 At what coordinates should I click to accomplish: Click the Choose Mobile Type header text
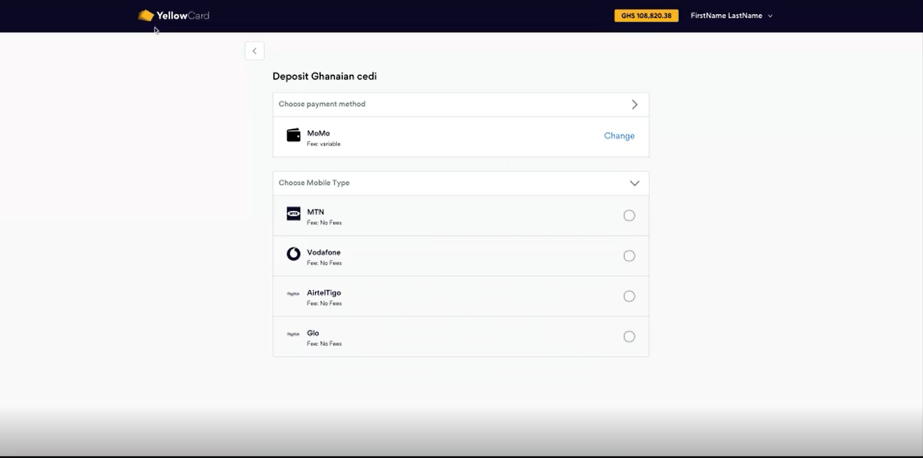click(x=314, y=183)
